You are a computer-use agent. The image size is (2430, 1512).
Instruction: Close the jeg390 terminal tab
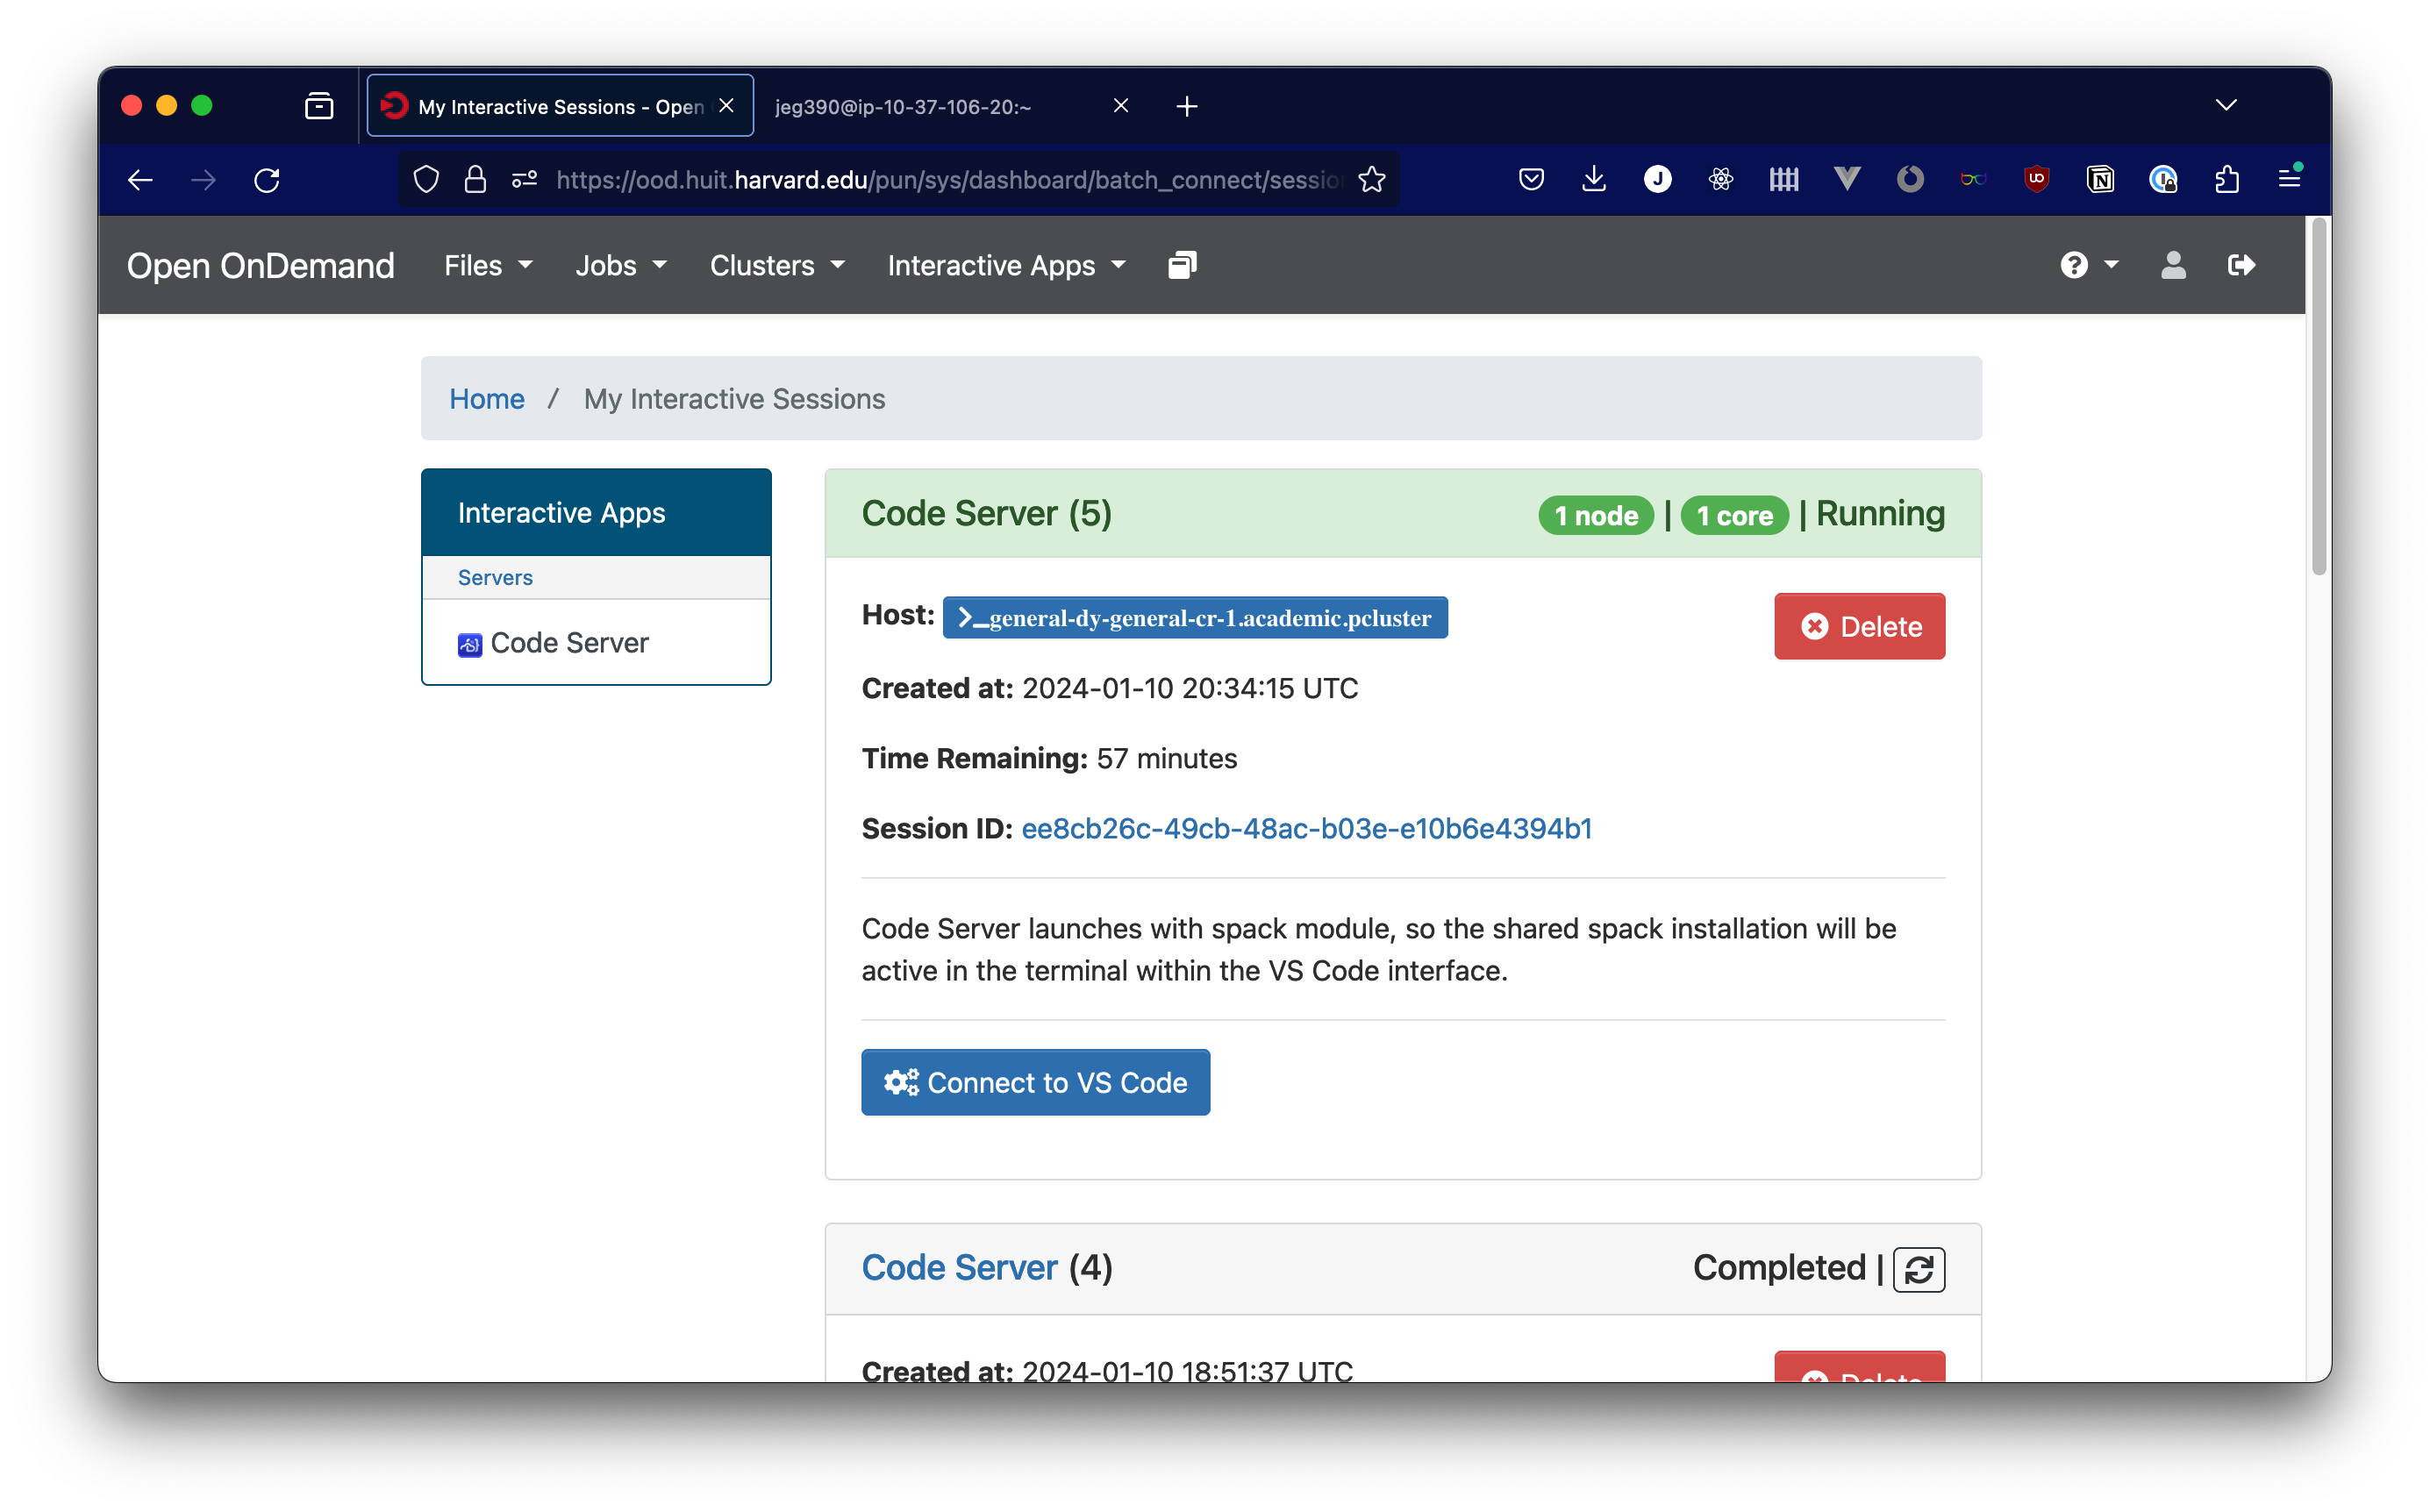pyautogui.click(x=1120, y=105)
